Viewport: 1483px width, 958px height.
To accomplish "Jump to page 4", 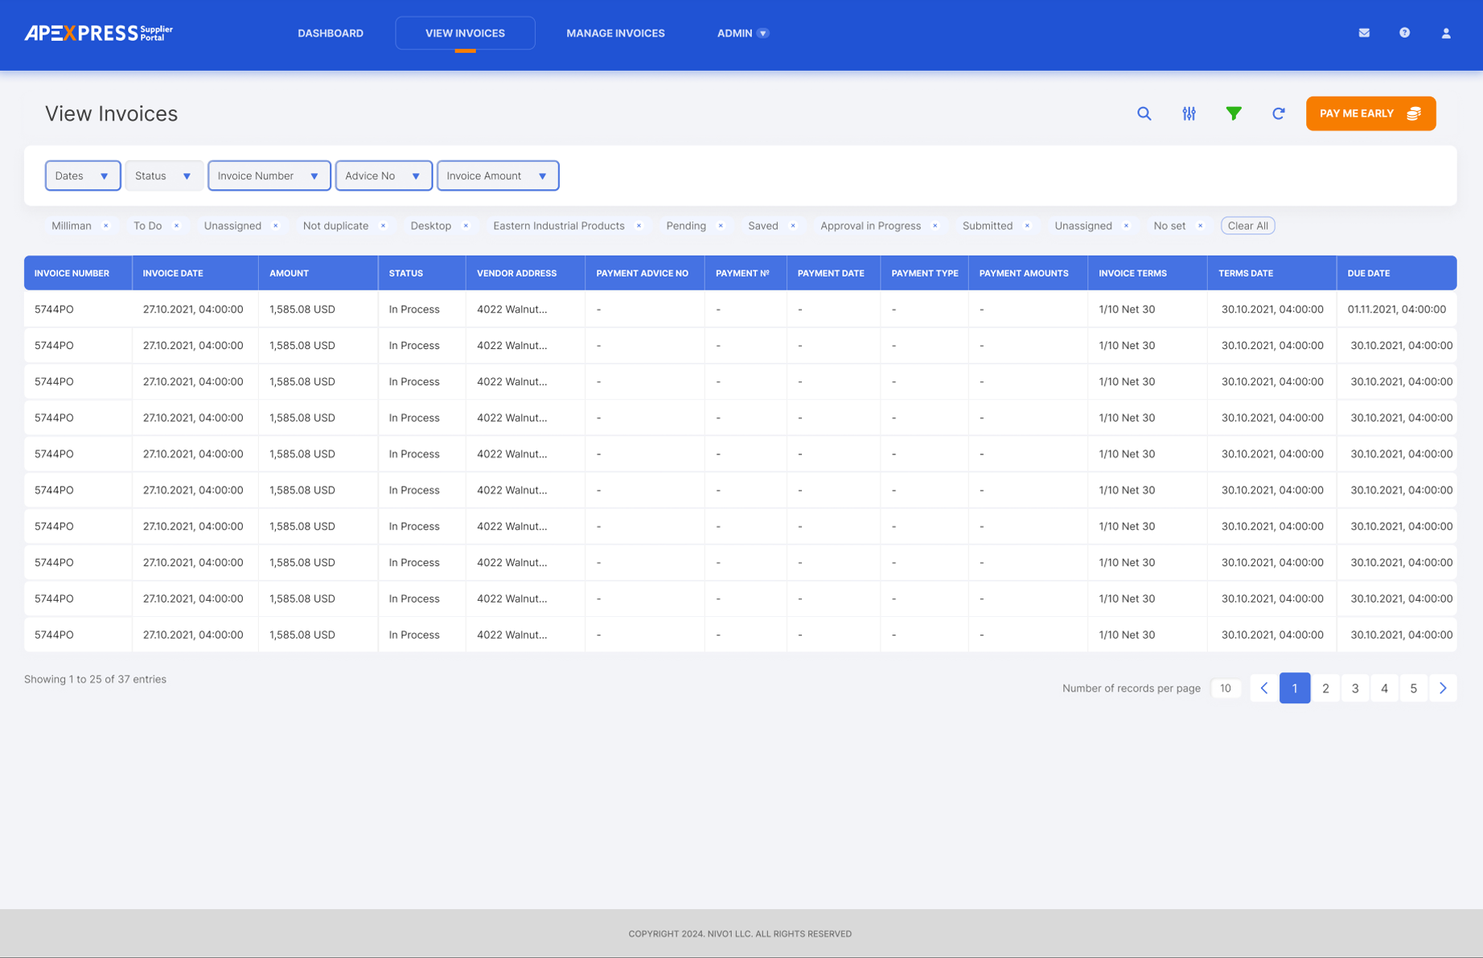I will coord(1384,688).
